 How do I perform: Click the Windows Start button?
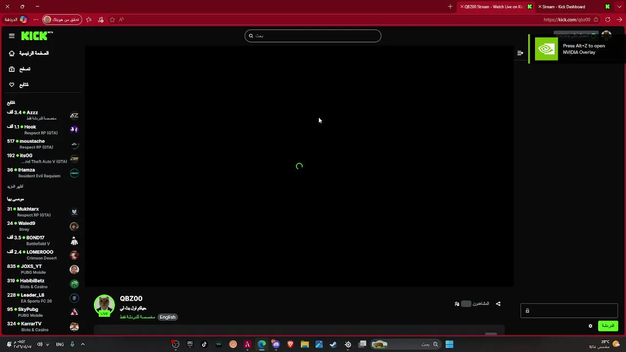pyautogui.click(x=449, y=344)
